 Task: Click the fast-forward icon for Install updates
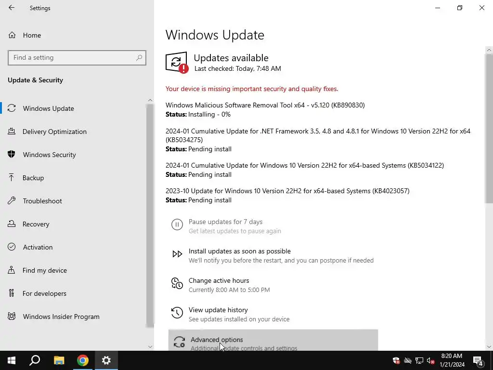(x=177, y=254)
